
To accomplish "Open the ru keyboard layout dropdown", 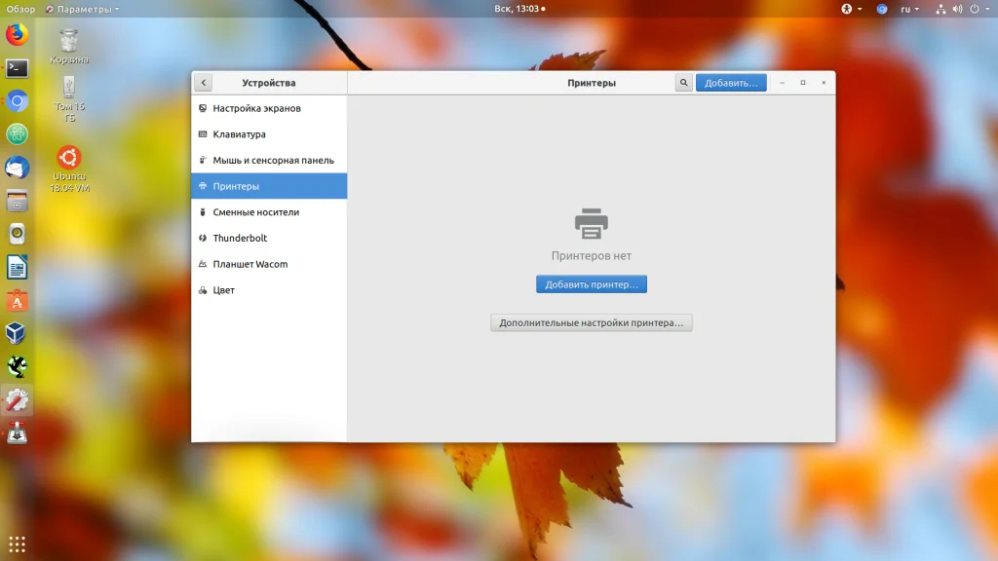I will (909, 9).
